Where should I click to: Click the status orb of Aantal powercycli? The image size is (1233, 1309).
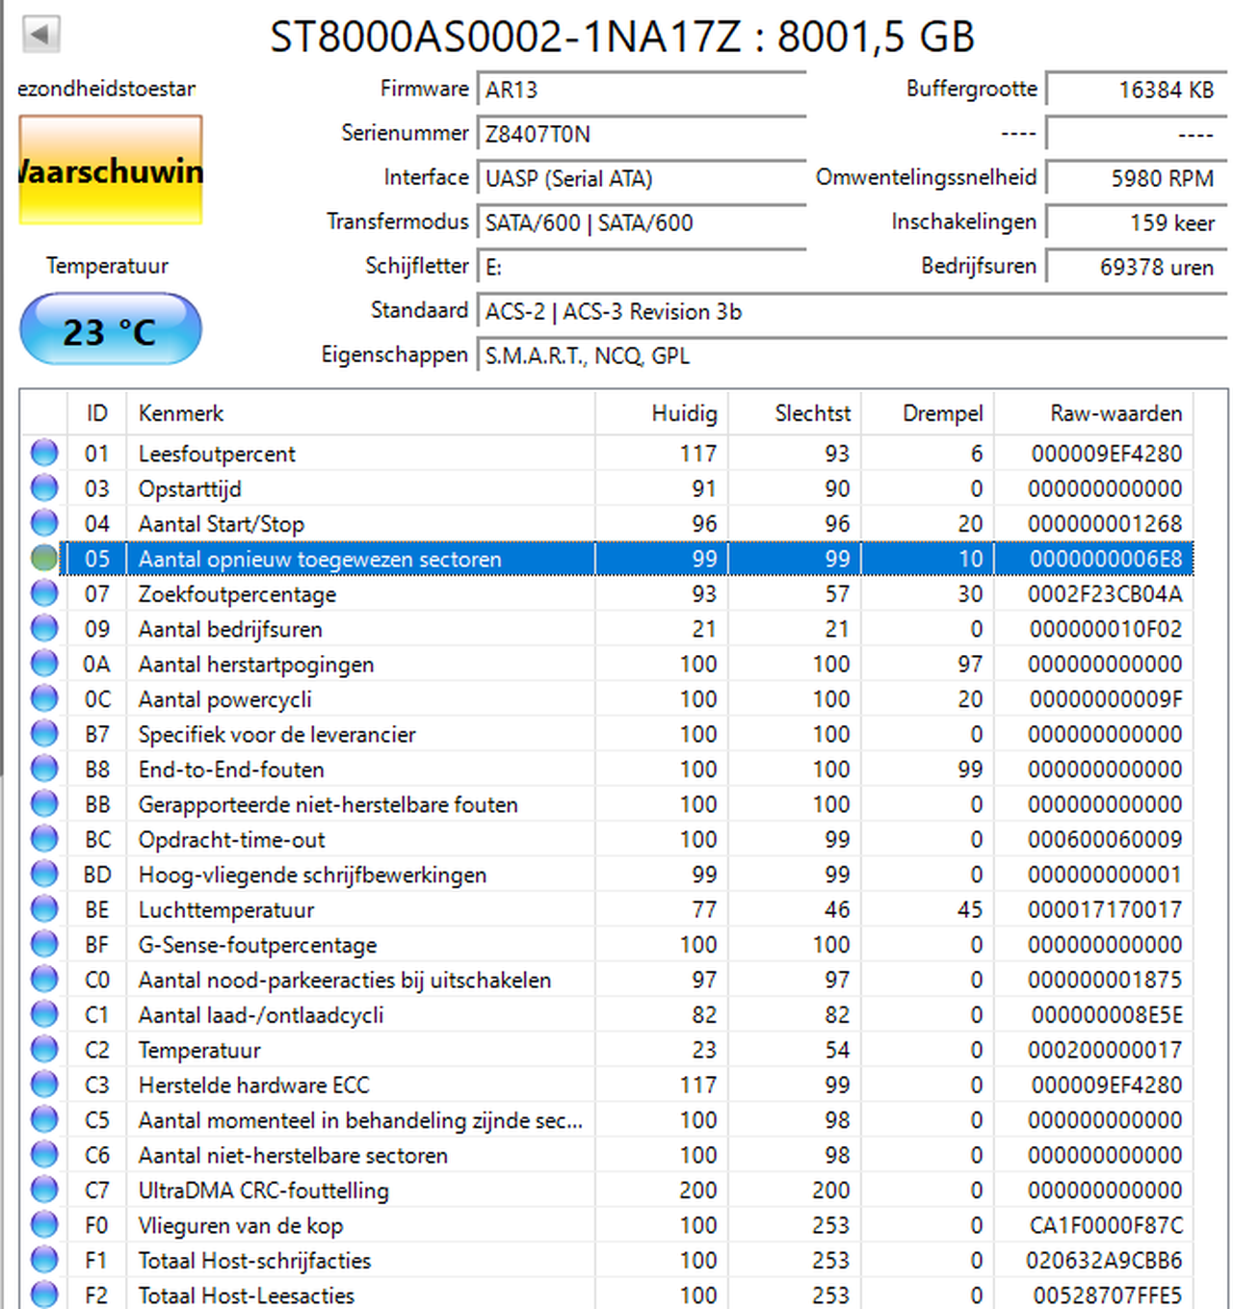click(x=44, y=697)
